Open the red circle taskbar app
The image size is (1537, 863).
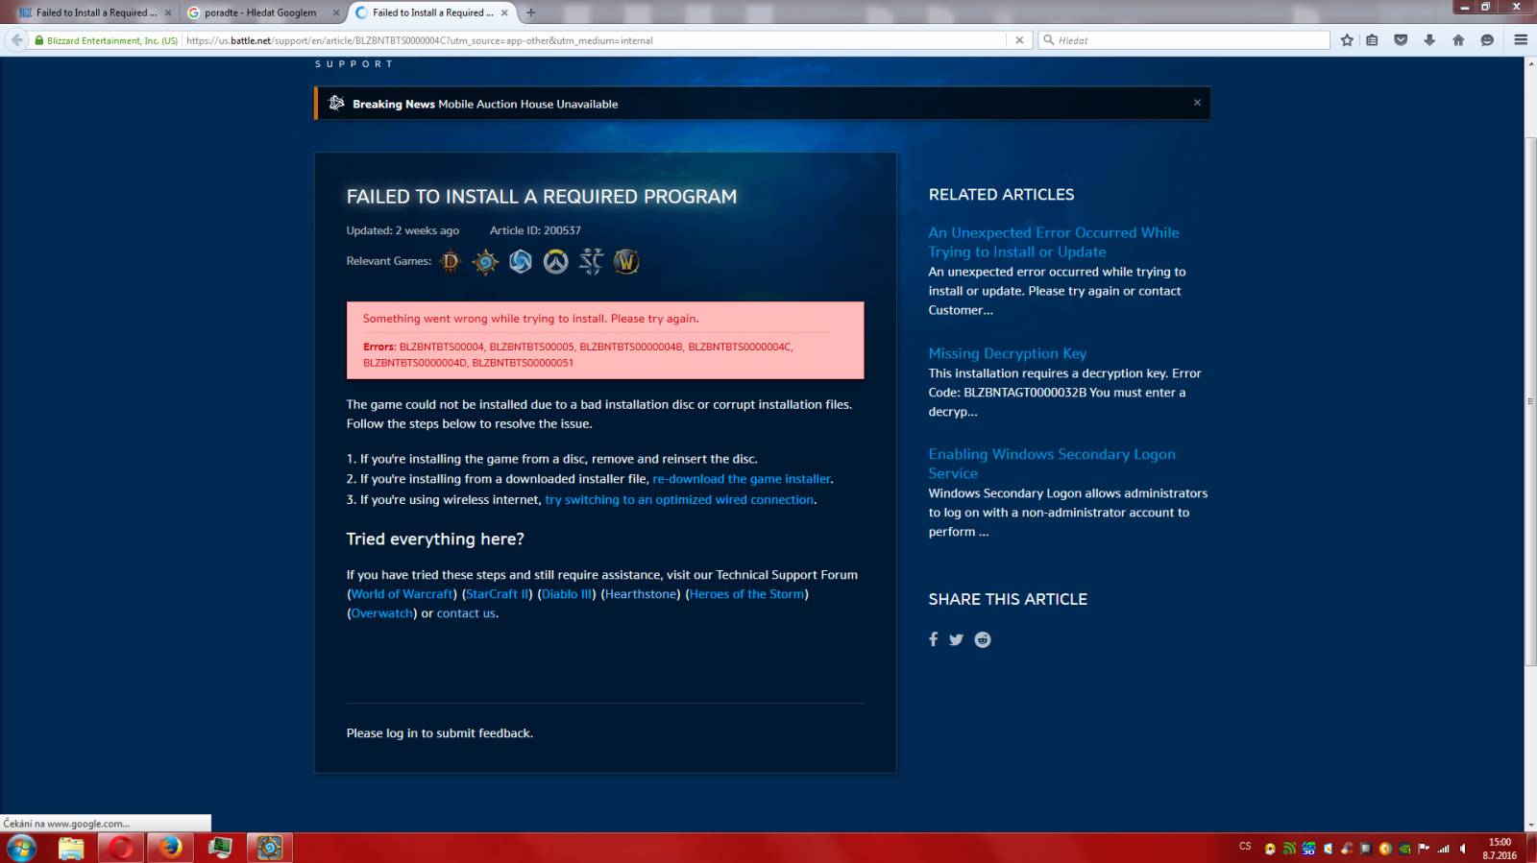coord(121,848)
